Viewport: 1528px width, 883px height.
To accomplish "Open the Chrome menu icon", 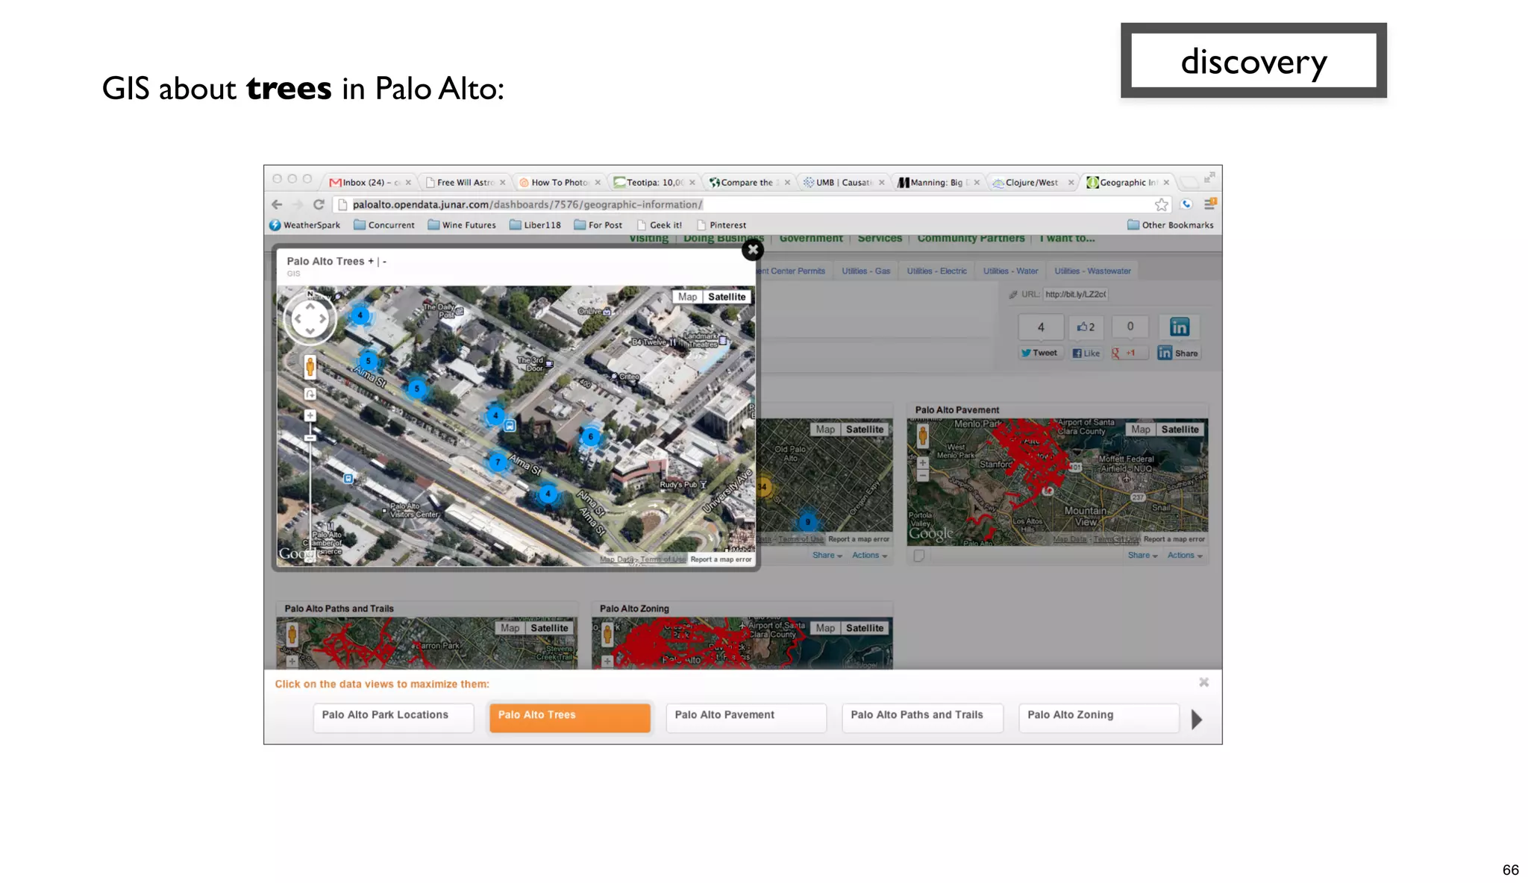I will click(1210, 204).
